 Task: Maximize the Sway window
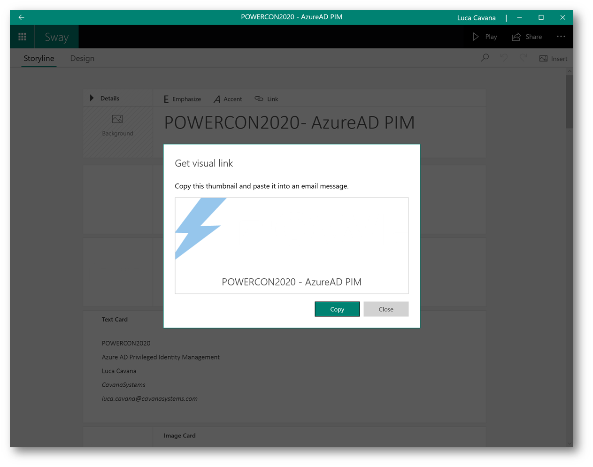pyautogui.click(x=541, y=17)
